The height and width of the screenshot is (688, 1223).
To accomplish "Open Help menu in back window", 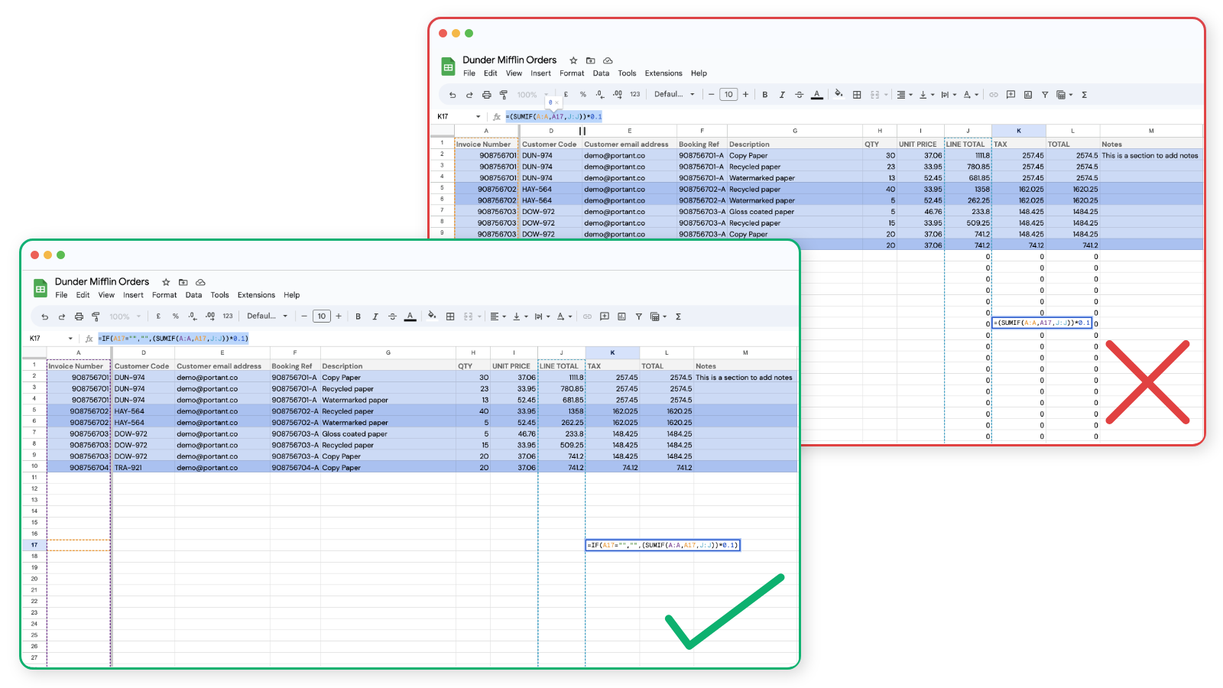I will [x=699, y=73].
